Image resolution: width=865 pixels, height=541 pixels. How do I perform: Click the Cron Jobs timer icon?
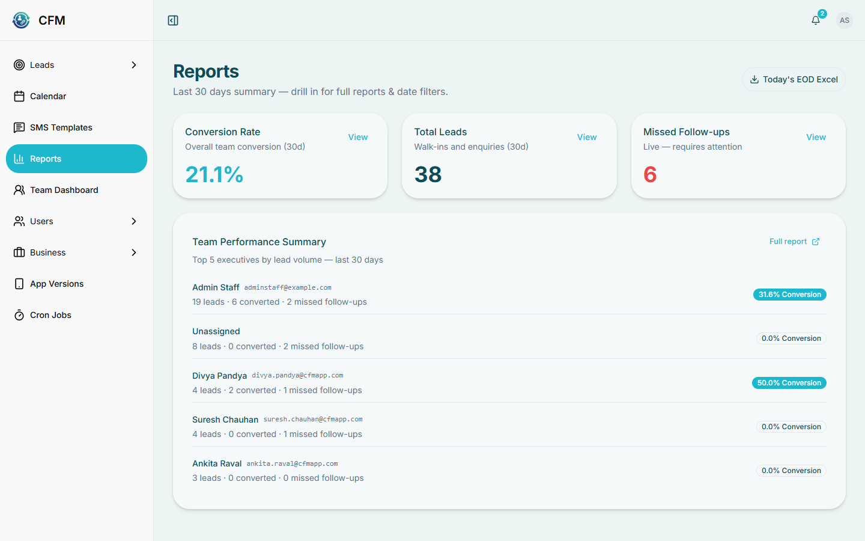pos(19,315)
